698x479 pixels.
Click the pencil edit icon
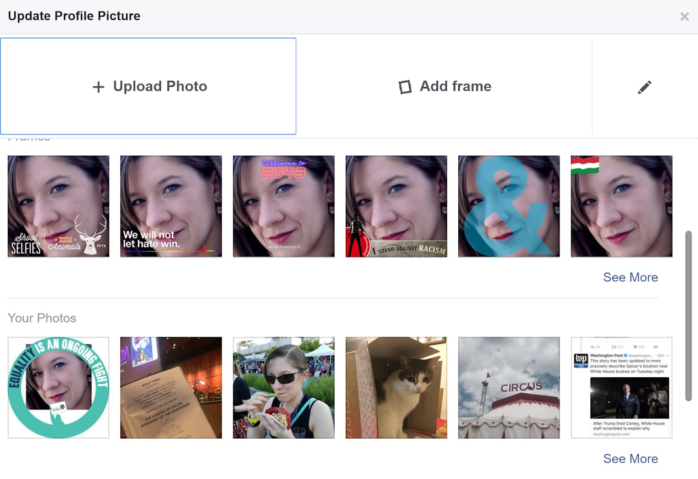point(644,86)
